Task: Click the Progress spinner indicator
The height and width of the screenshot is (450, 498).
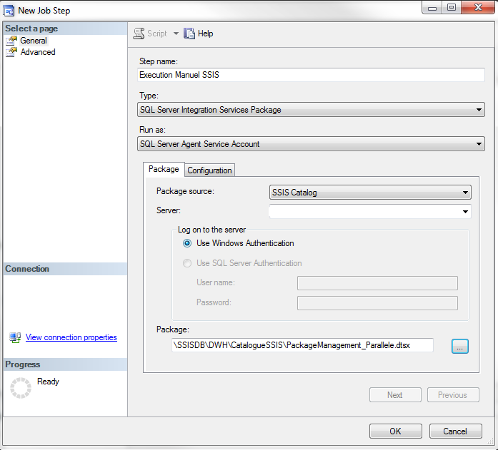Action: pyautogui.click(x=21, y=387)
